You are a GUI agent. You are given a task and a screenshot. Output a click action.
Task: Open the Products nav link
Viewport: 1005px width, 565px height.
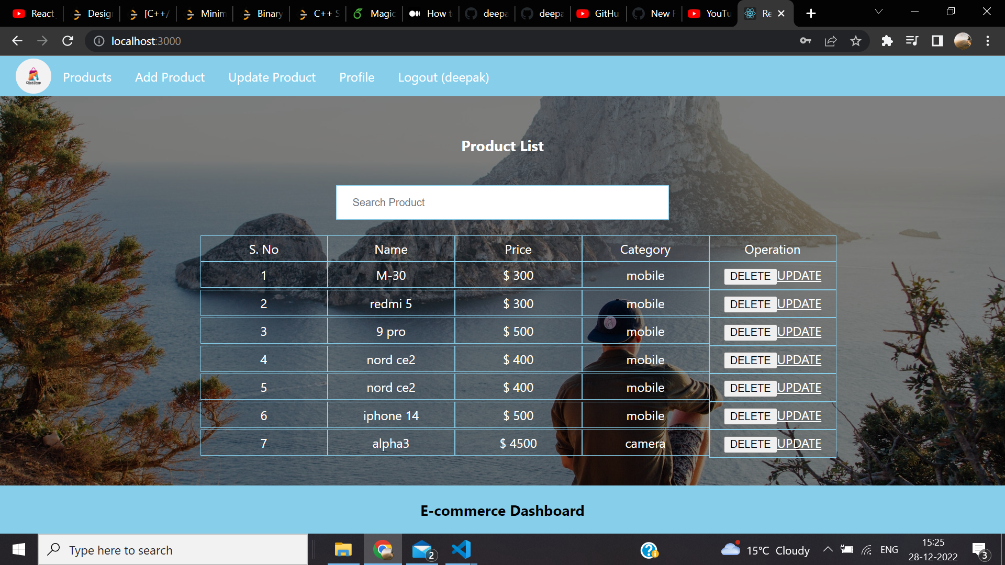pyautogui.click(x=87, y=77)
